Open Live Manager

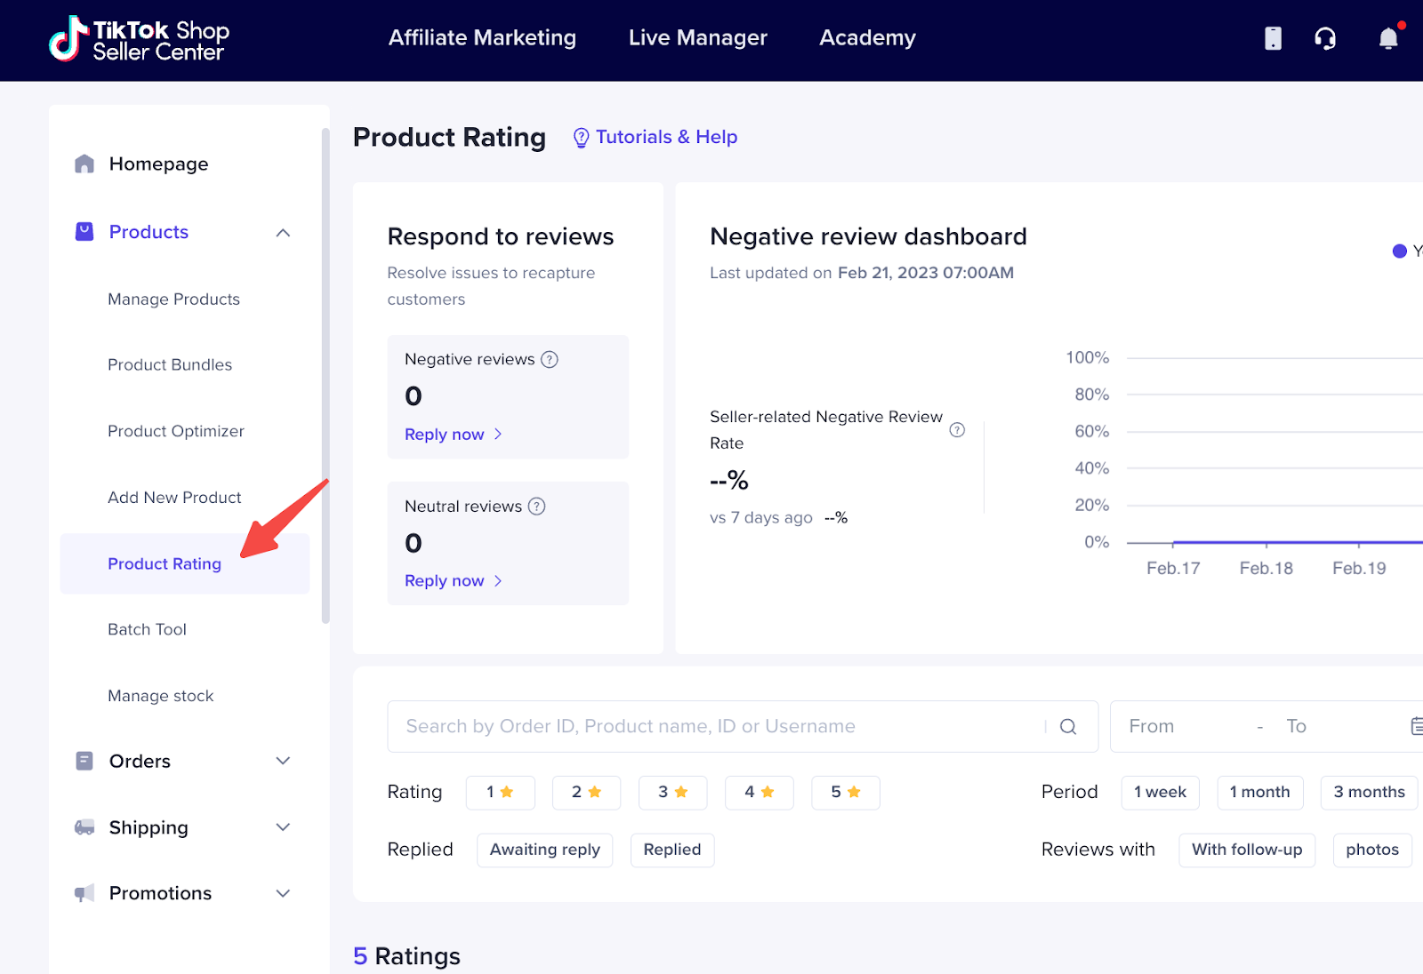coord(697,37)
